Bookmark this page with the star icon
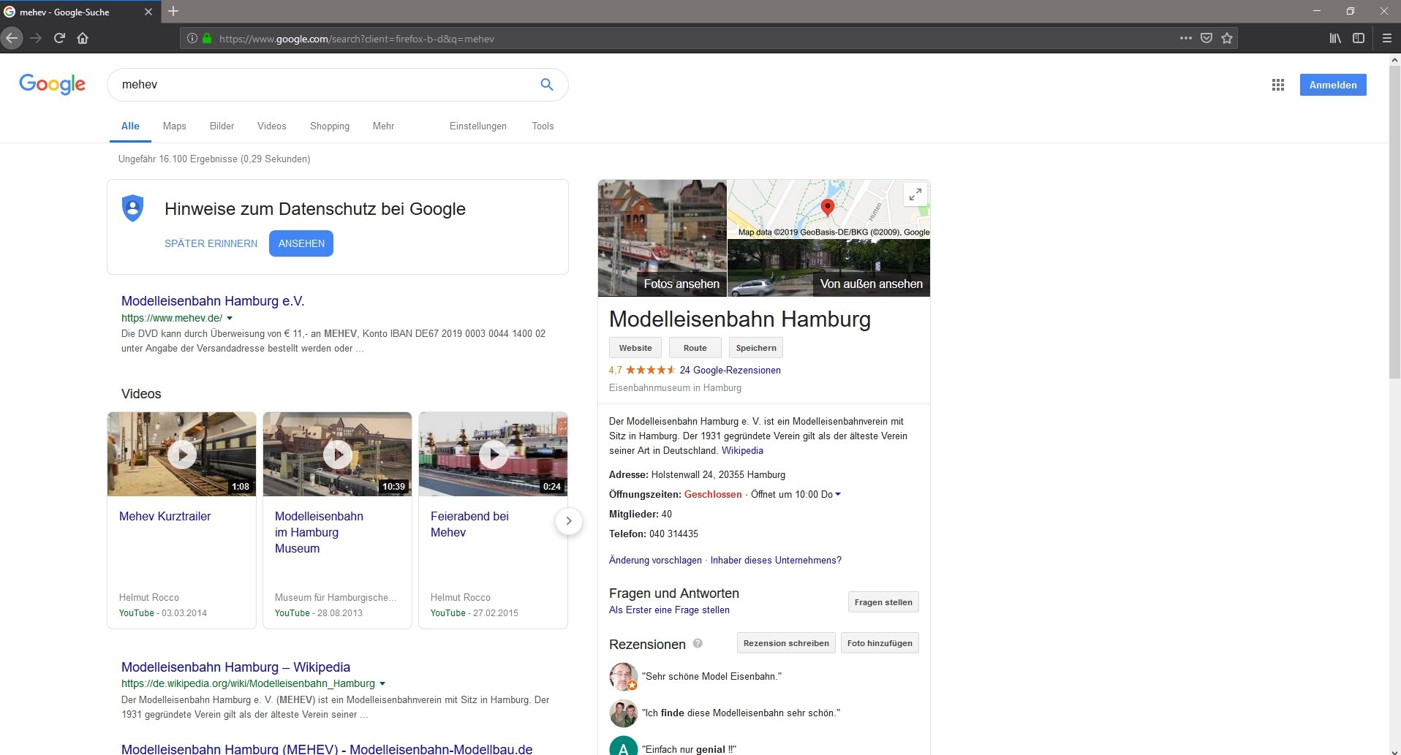 (x=1227, y=38)
